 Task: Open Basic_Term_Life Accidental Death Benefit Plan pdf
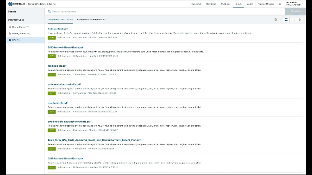(x=94, y=140)
